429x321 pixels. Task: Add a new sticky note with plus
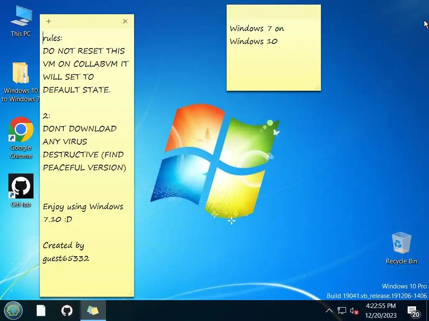(49, 21)
